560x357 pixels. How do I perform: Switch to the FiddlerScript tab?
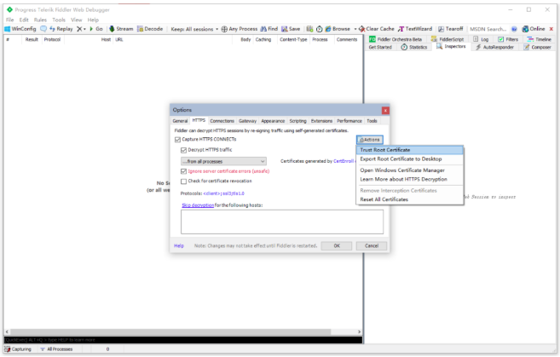coord(447,39)
